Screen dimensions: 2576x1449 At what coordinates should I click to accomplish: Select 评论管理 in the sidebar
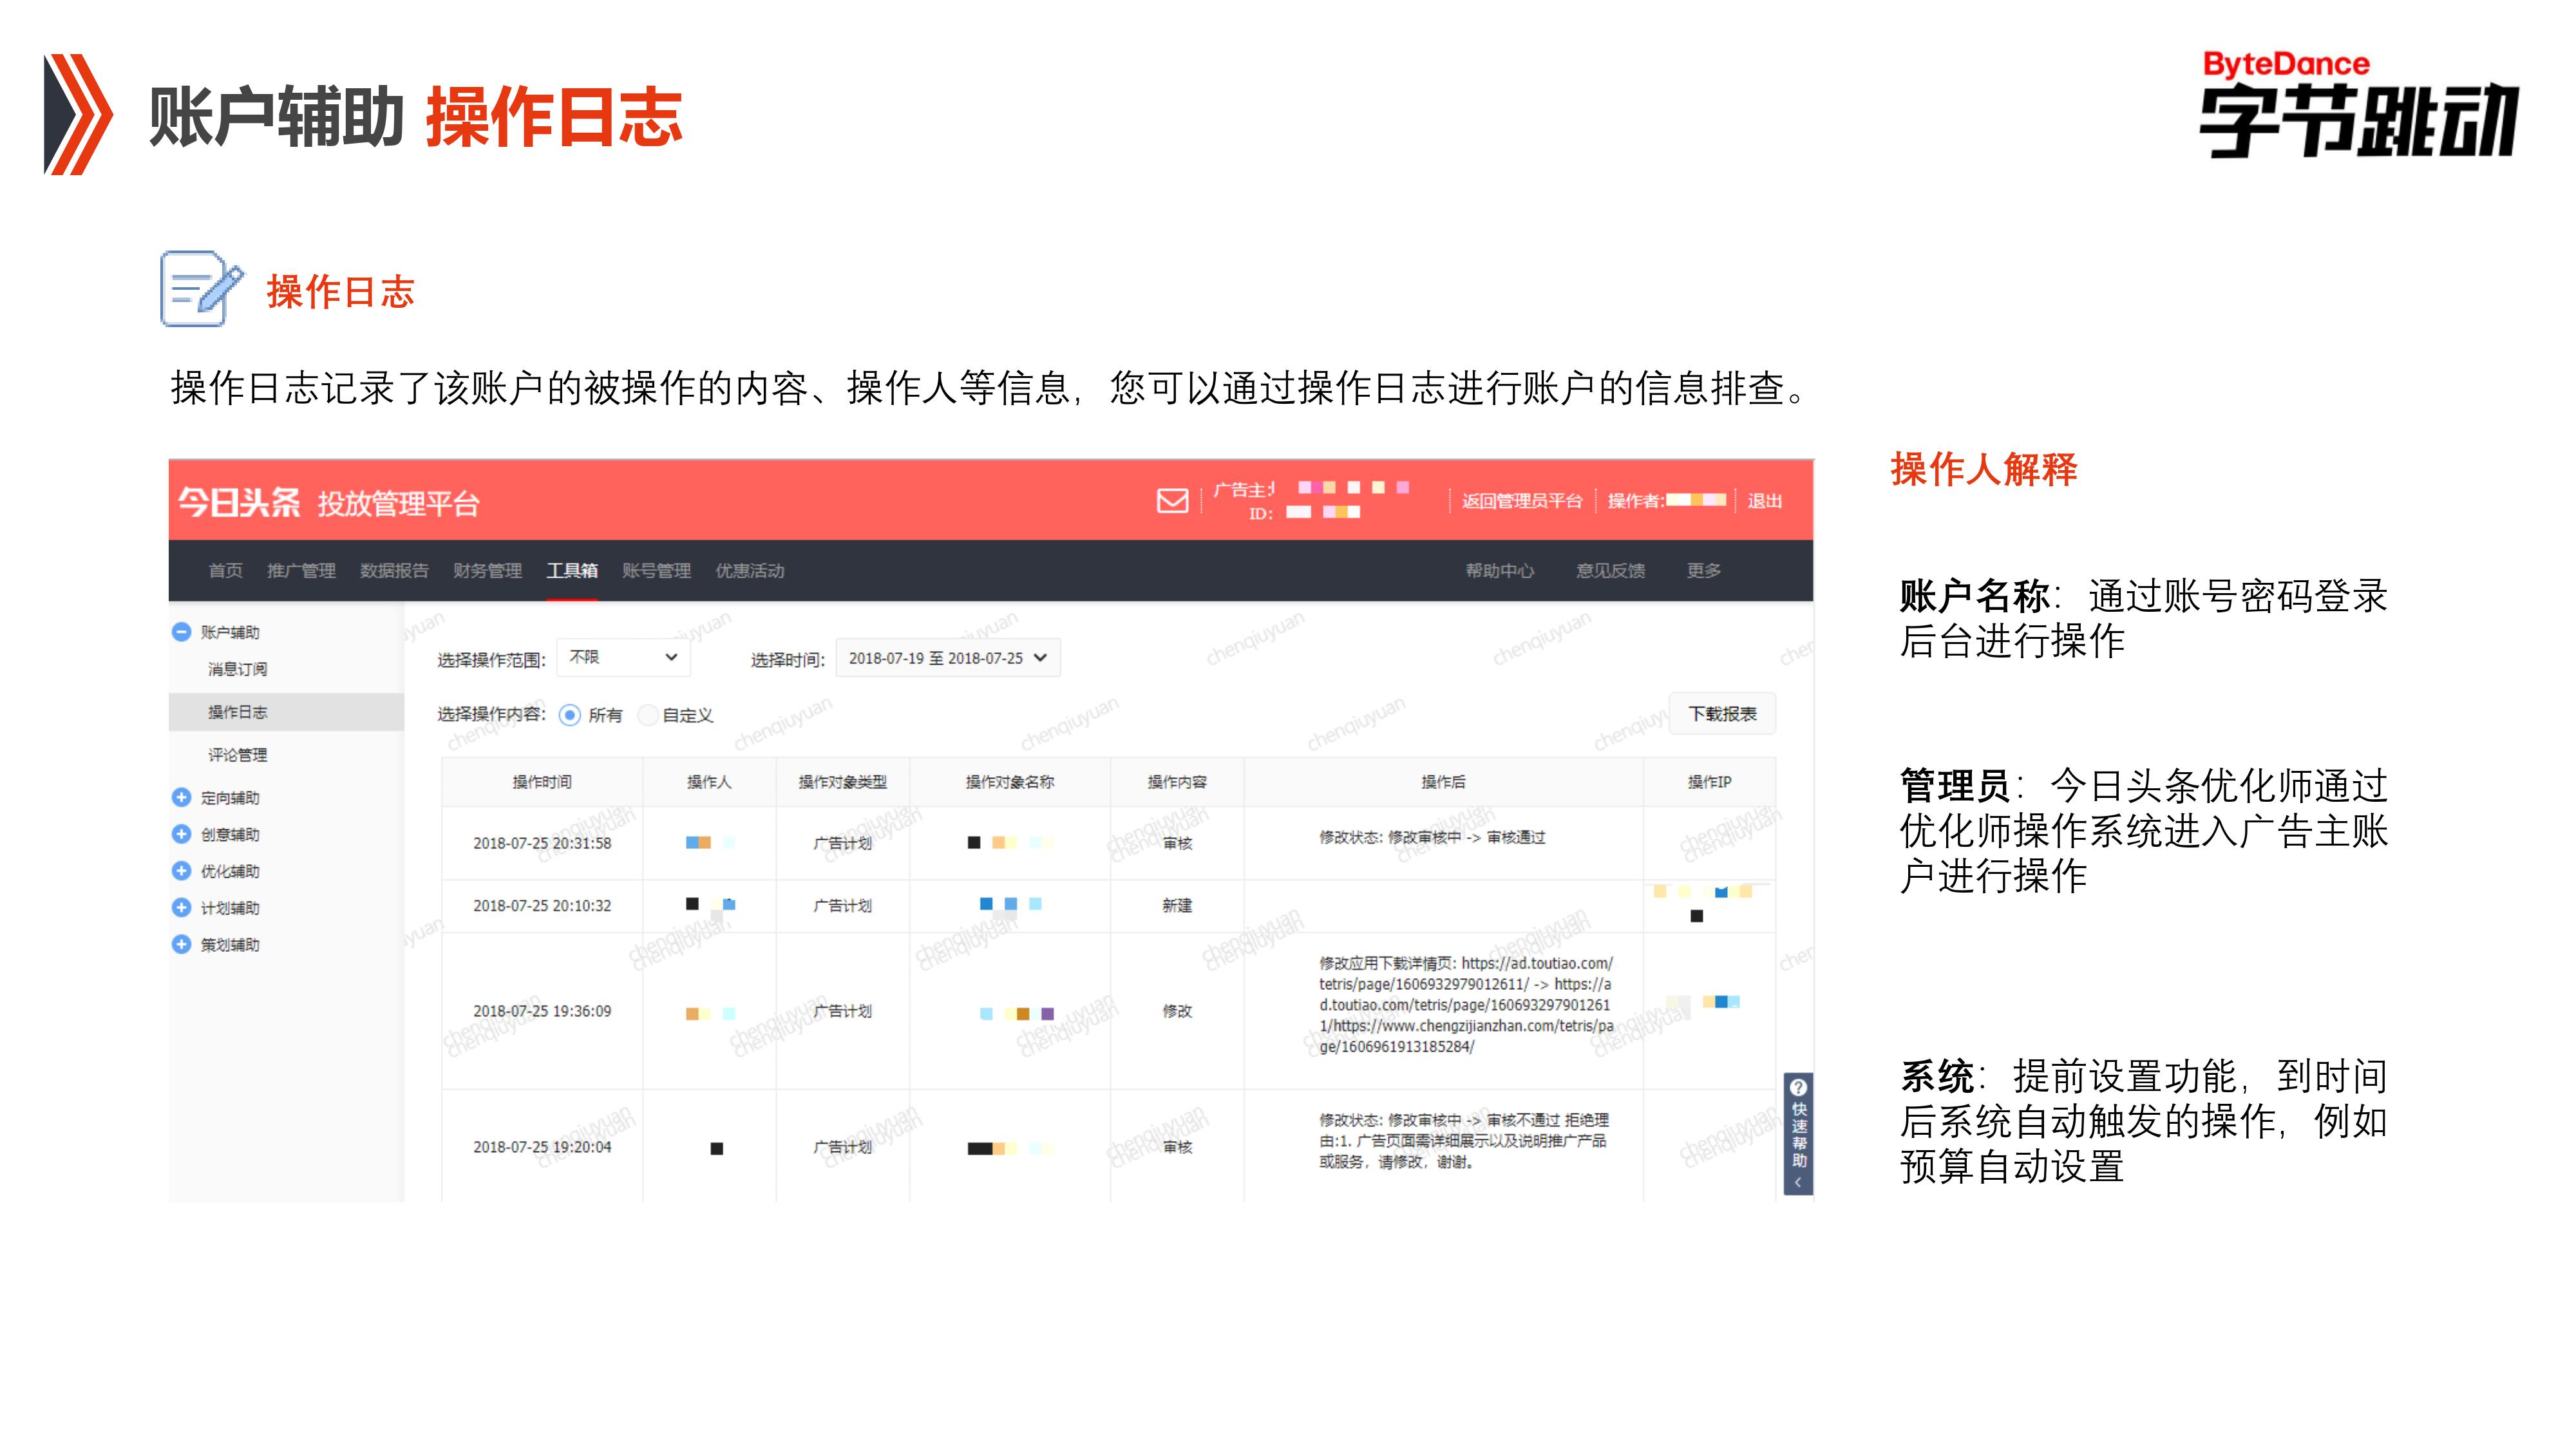point(237,755)
